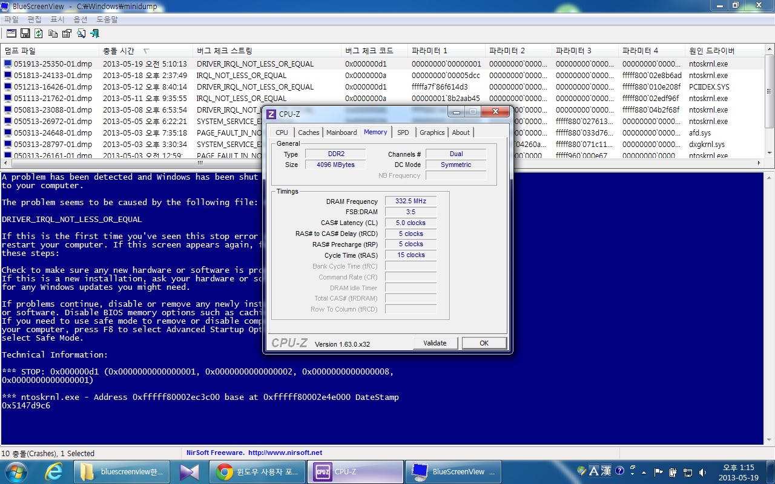Select dump file 051113-21762-01.dmp

pos(53,98)
